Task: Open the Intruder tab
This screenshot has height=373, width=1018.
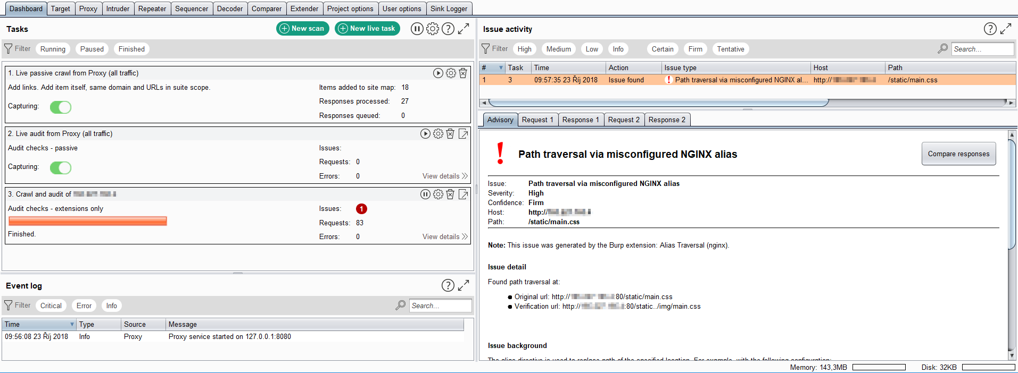Action: 118,9
